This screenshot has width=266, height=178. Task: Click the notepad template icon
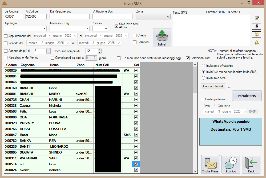(x=256, y=18)
